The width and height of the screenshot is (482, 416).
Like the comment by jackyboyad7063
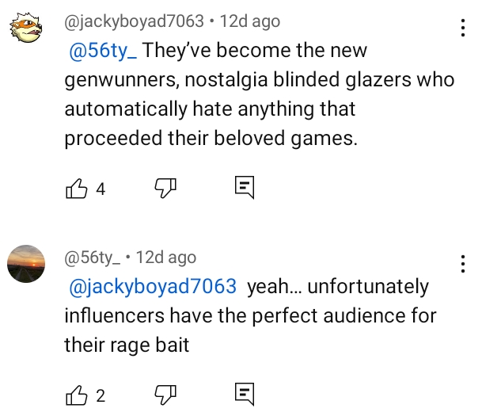coord(78,188)
